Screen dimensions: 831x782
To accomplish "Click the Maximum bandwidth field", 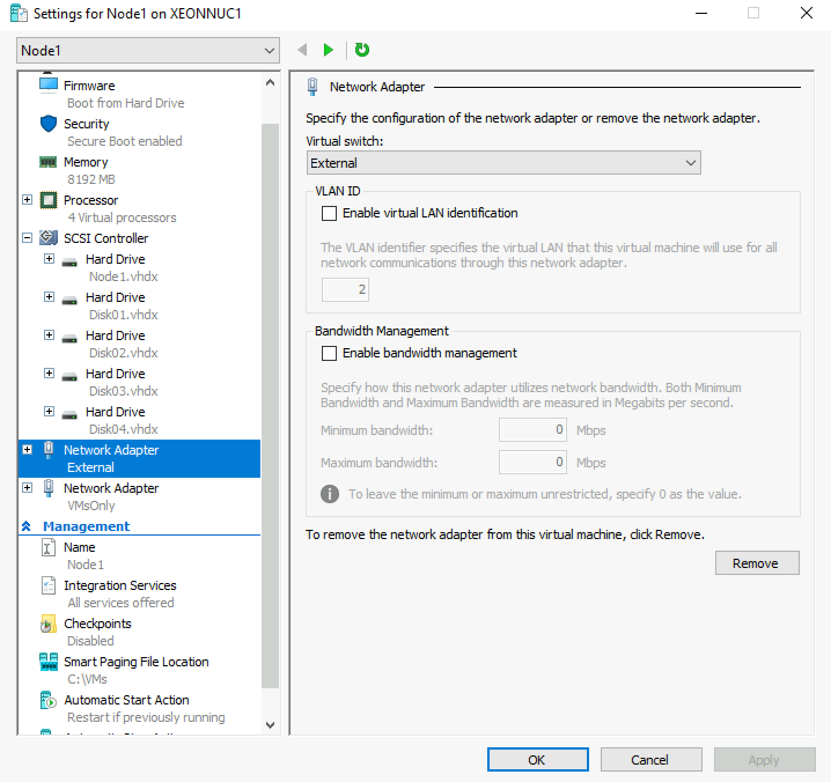I will 533,462.
